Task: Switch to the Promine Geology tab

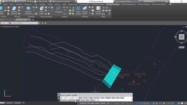Action: pos(144,4)
